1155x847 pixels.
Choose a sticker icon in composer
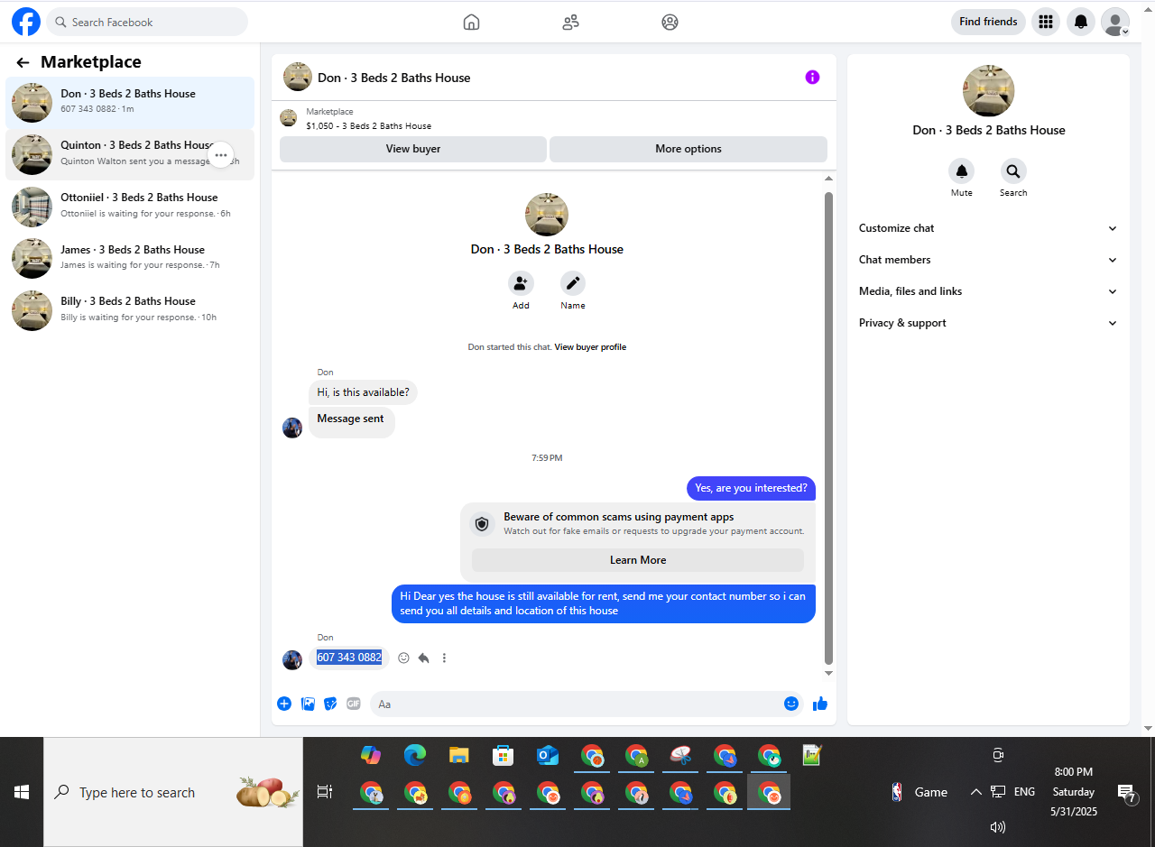[x=330, y=704]
